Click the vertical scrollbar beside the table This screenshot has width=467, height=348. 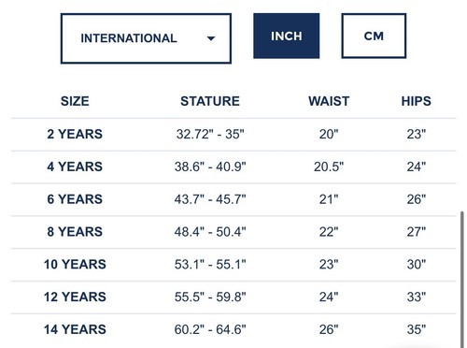tap(462, 280)
